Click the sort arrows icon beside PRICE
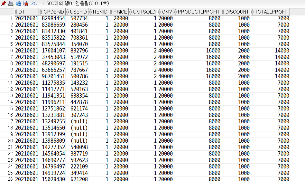The width and height of the screenshot is (305, 181). pyautogui.click(x=111, y=12)
